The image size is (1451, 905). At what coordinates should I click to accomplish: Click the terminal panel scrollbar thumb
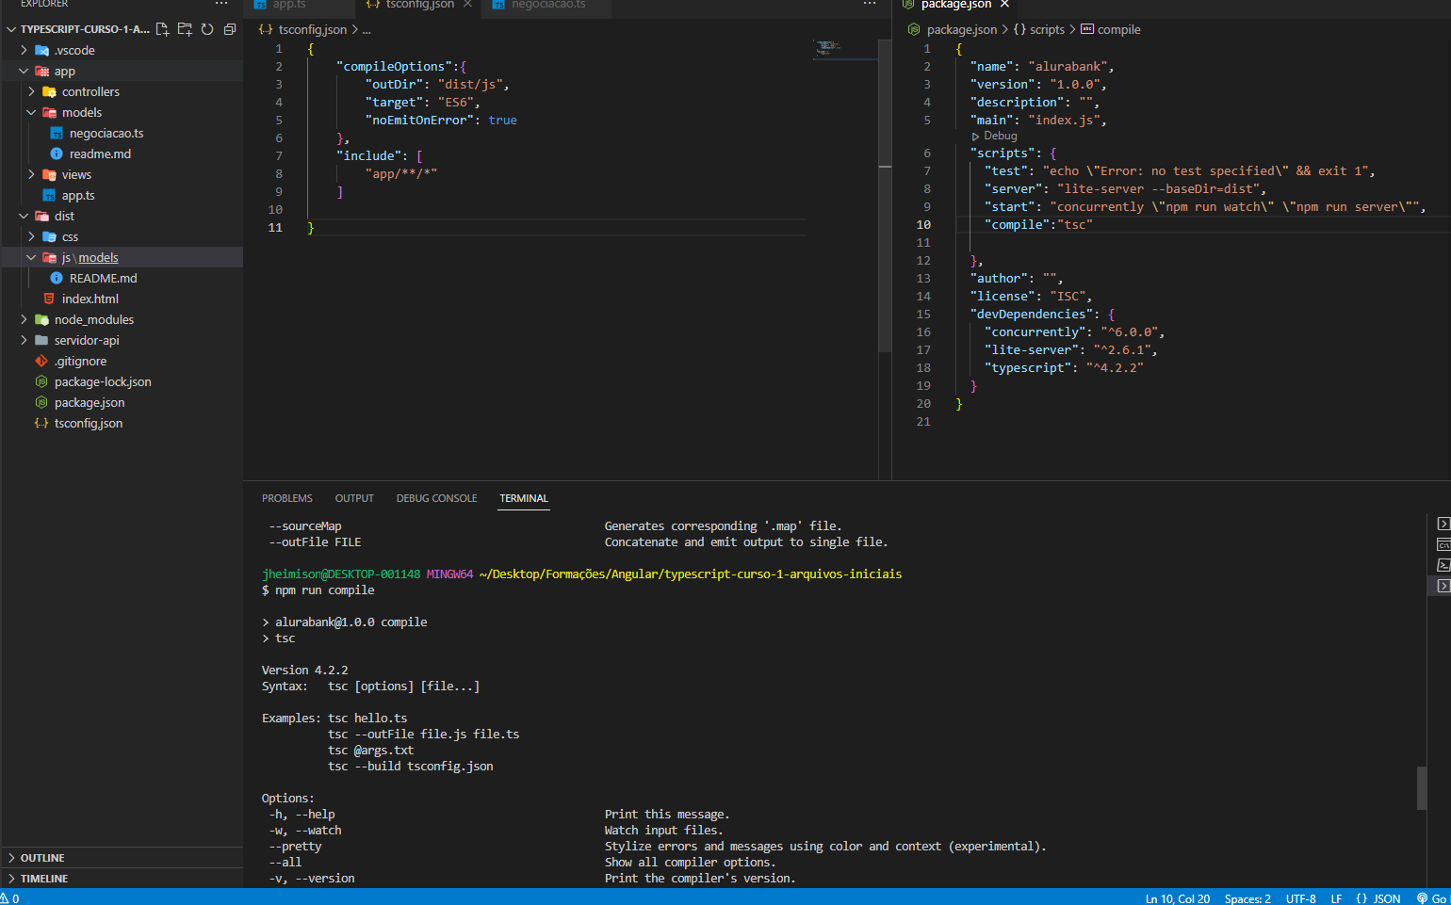point(1422,788)
